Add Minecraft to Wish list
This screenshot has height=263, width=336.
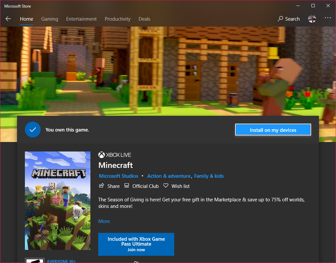(177, 186)
